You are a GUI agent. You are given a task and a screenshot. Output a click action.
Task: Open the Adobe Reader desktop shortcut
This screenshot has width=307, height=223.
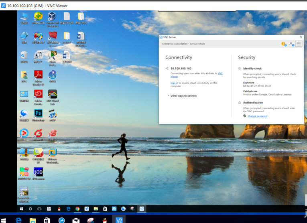click(38, 75)
